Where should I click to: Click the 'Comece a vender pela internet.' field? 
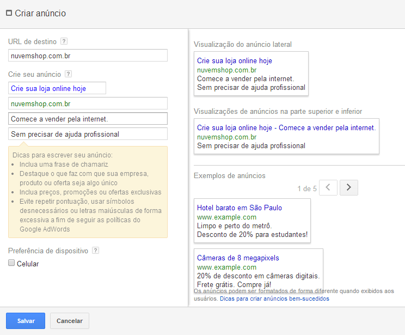coord(88,119)
